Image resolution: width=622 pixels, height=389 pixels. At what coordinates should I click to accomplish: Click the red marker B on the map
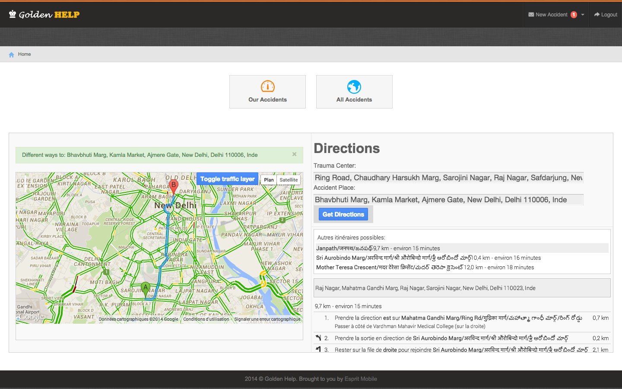(174, 186)
